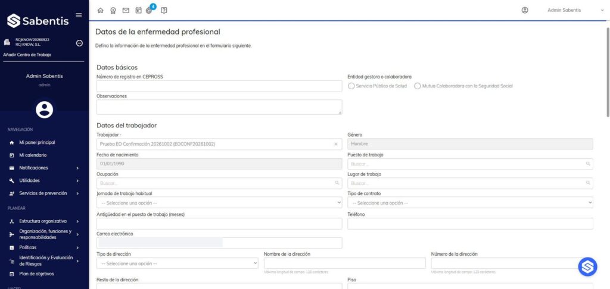
Task: Go to home via the top bar house icon
Action: (100, 11)
